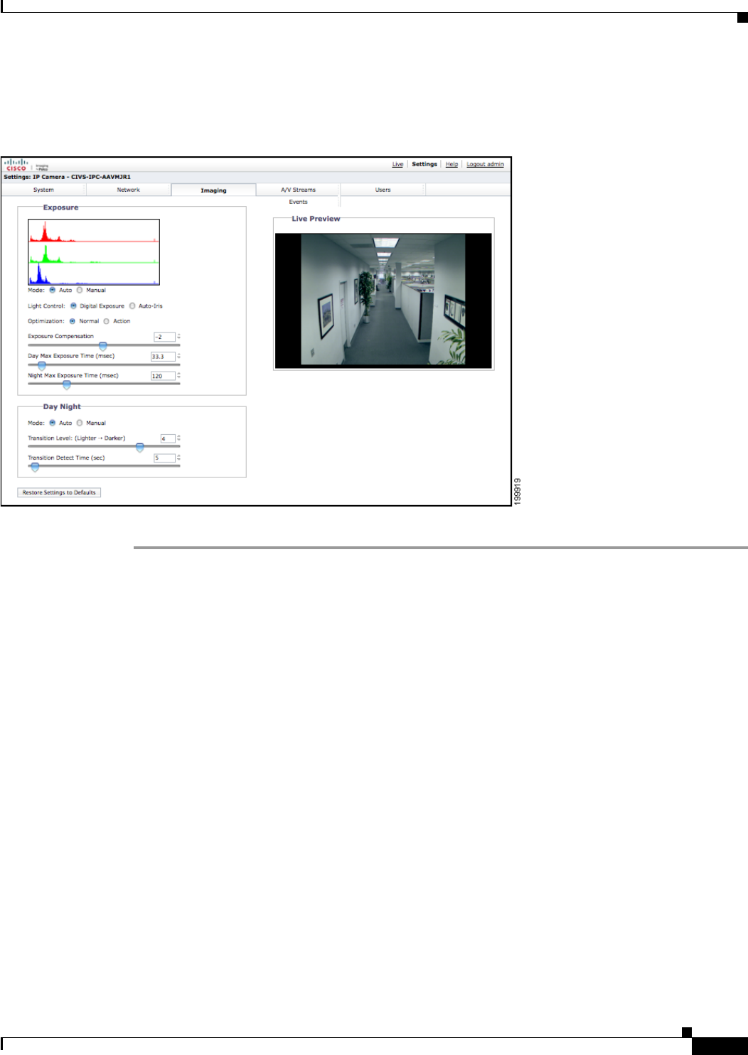
Task: Open the Network tab
Action: click(x=129, y=190)
